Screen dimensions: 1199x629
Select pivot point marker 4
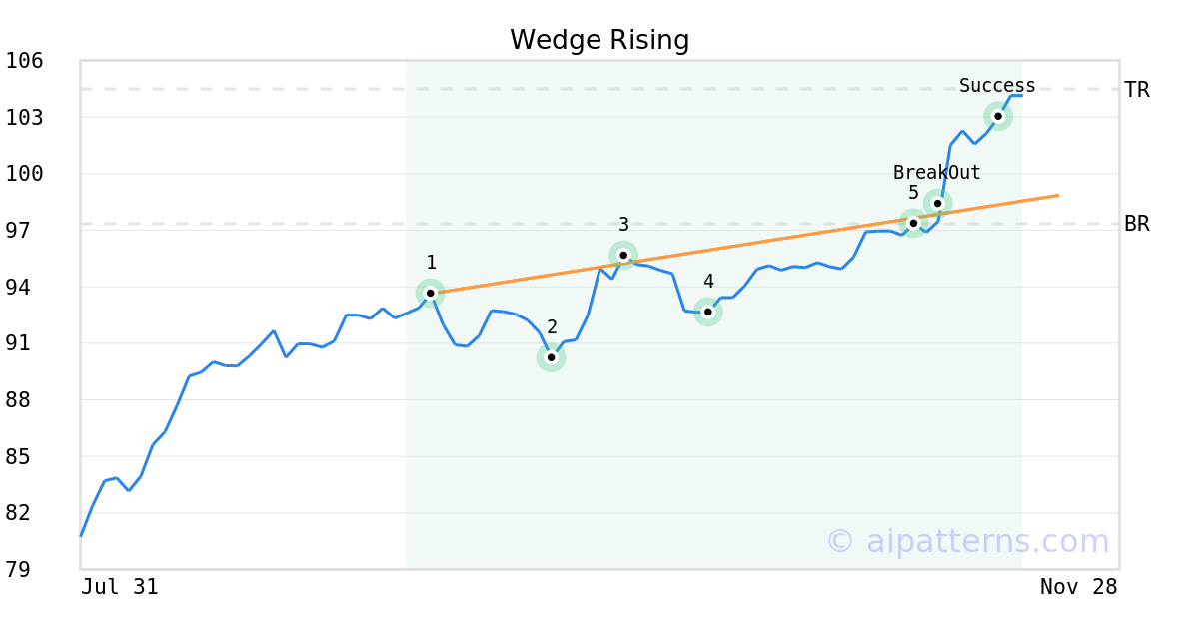pyautogui.click(x=707, y=312)
